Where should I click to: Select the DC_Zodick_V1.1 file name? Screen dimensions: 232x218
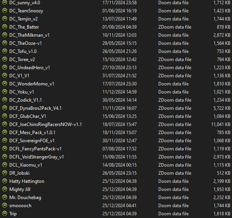26,100
